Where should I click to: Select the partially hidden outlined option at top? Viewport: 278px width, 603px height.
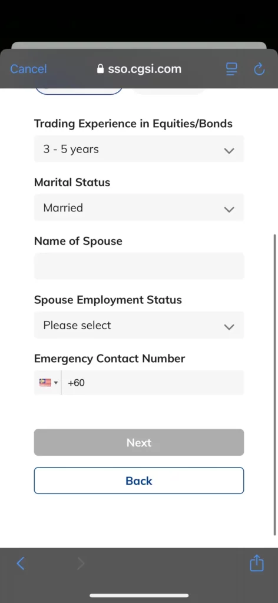click(x=79, y=91)
